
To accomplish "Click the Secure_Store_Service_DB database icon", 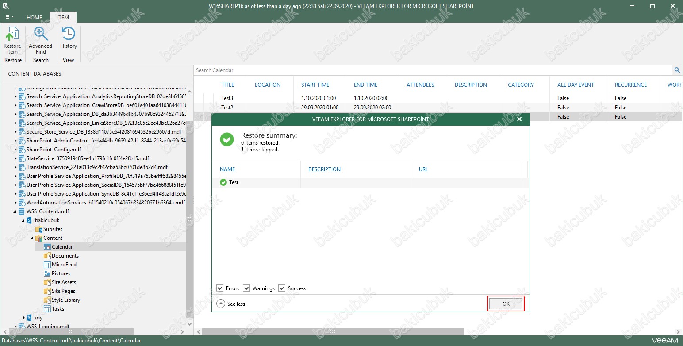I will coord(22,132).
